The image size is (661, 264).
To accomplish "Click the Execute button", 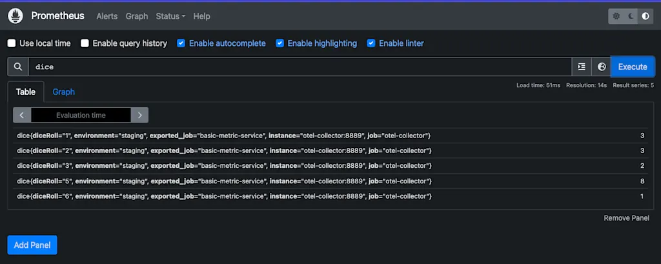I will (x=633, y=66).
